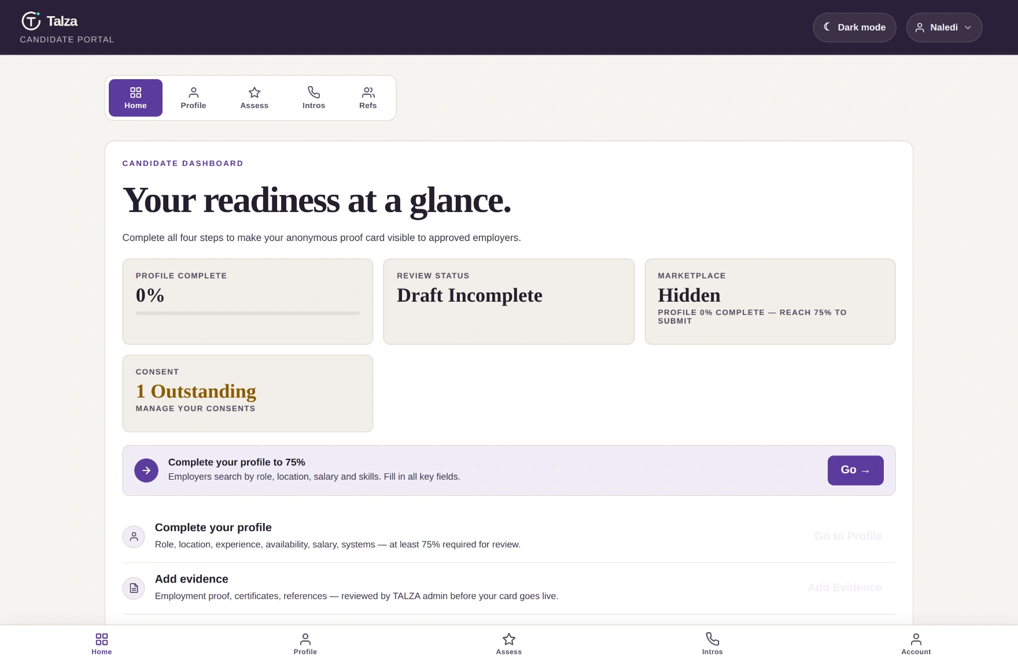
Task: Click the Profile Complete 0% card
Action: tap(248, 301)
